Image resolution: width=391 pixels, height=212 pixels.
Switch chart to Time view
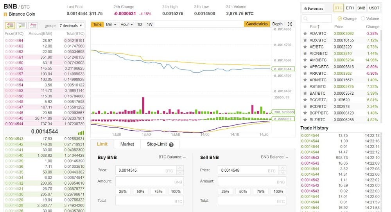[x=97, y=24]
